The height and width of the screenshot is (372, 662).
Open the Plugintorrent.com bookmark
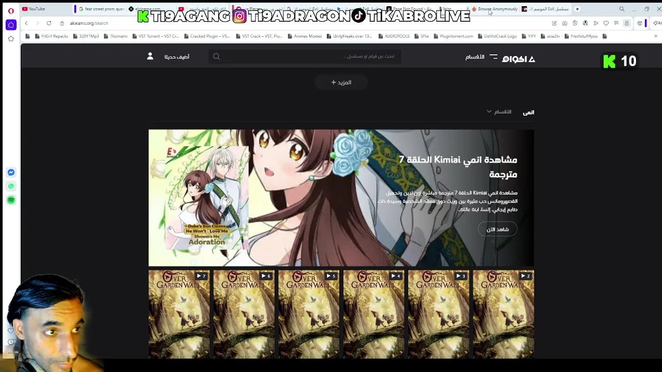(453, 36)
